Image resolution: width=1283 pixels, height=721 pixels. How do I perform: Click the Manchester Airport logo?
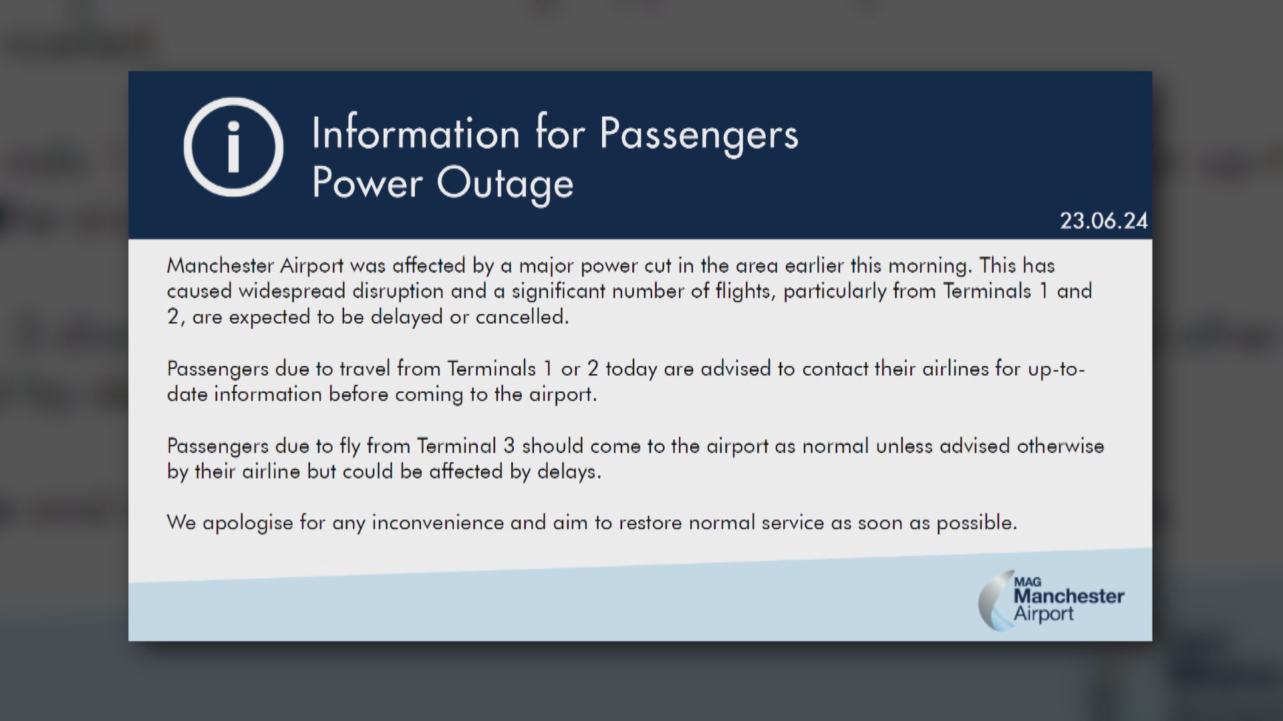pyautogui.click(x=1052, y=600)
